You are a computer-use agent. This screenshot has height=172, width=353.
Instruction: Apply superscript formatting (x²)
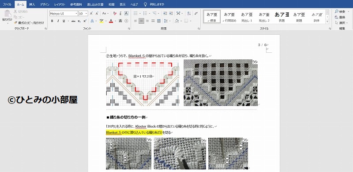[x=85, y=21]
